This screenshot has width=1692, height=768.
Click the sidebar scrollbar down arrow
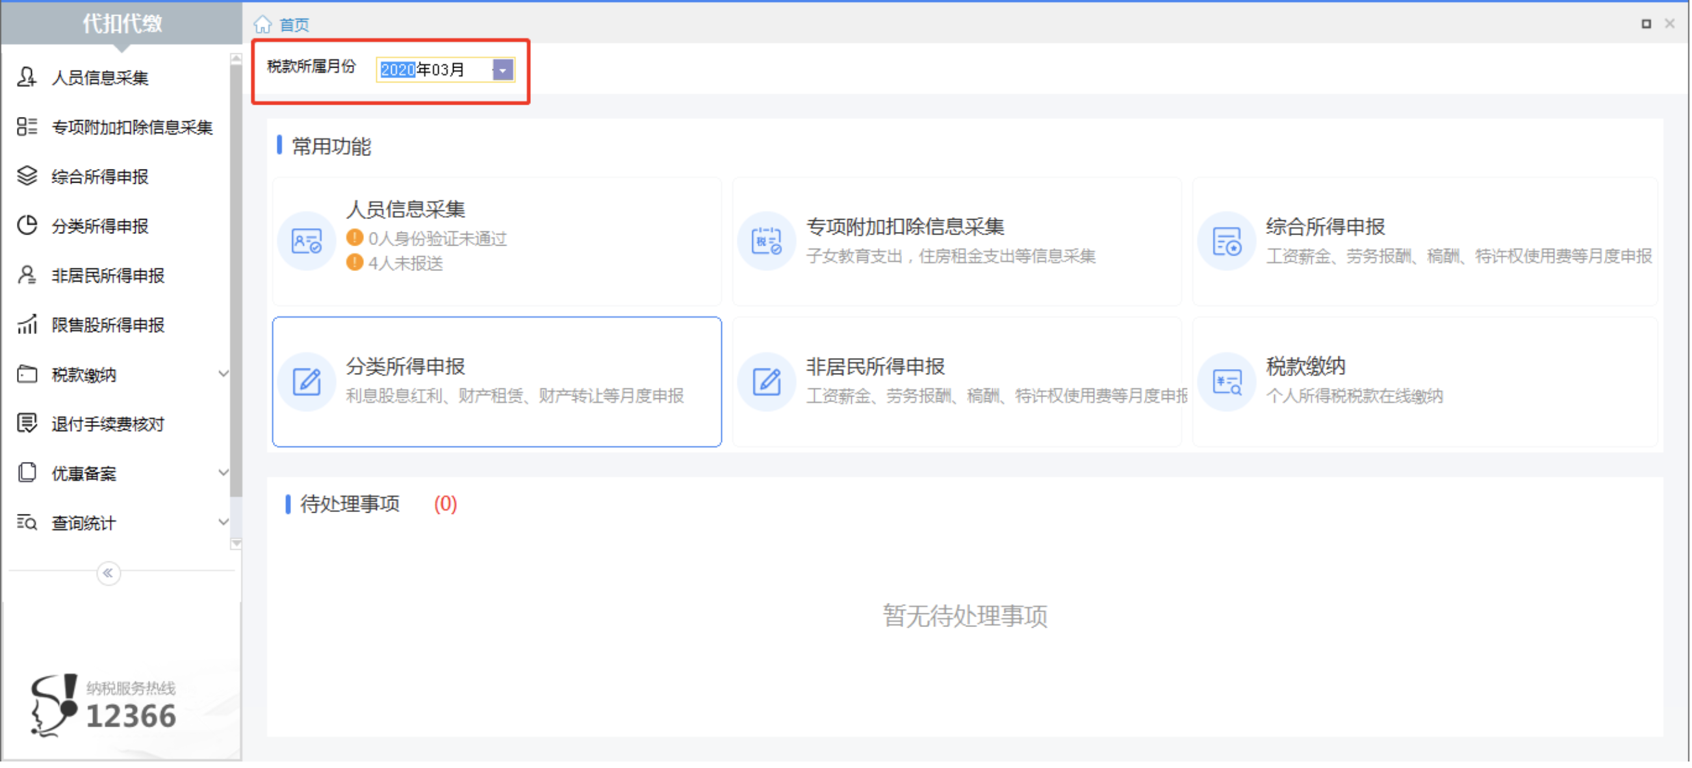(x=237, y=544)
